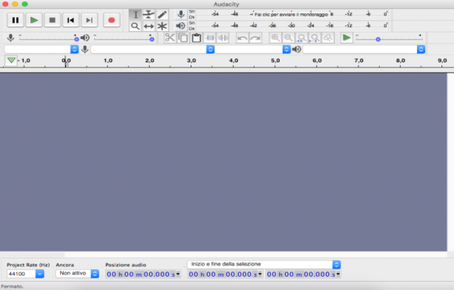The image size is (454, 290).
Task: Click the recording microphone icon beside volume slider
Action: pyautogui.click(x=10, y=38)
